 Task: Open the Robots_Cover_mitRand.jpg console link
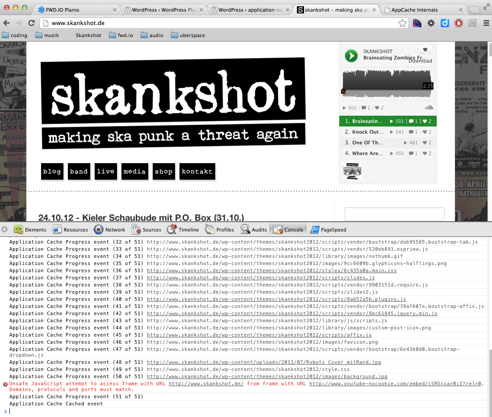[x=264, y=362]
